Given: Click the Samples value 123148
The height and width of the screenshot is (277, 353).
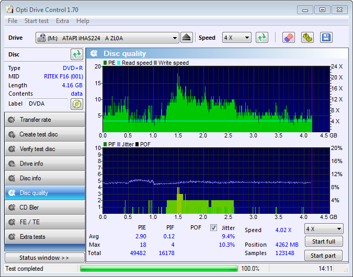Looking at the screenshot, I should (285, 253).
